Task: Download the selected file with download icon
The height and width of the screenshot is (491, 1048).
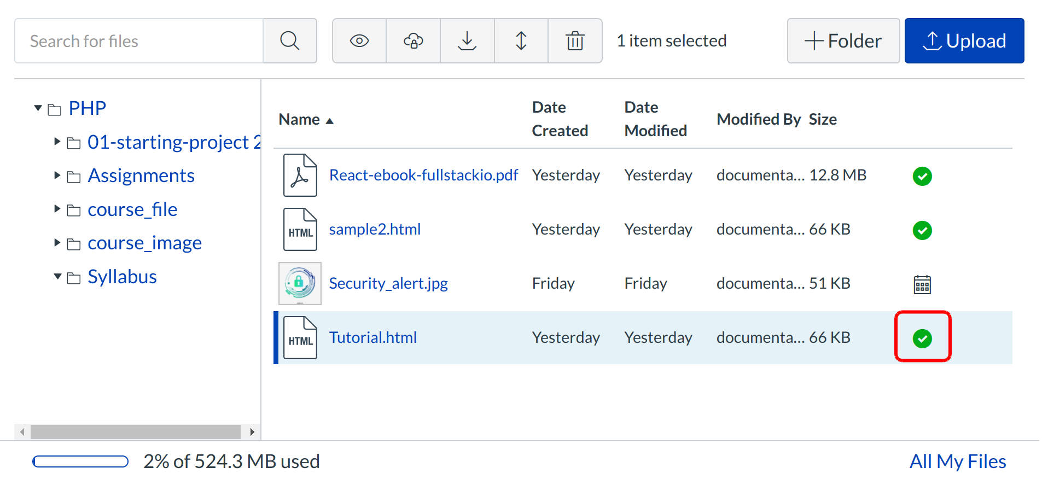Action: coord(467,41)
